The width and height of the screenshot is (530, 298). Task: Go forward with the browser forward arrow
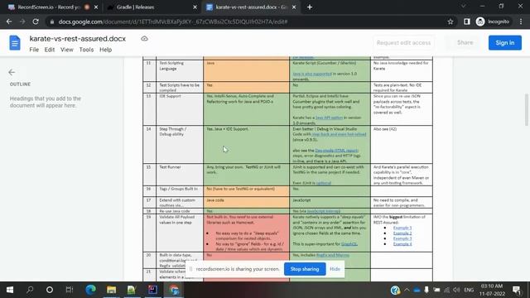click(x=22, y=22)
